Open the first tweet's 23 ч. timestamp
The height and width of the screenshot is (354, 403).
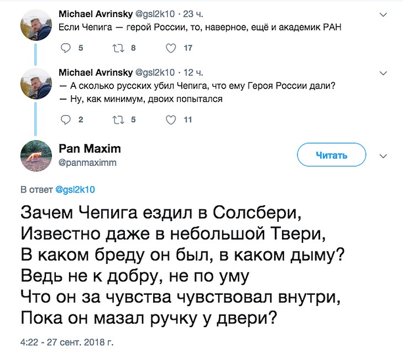[x=193, y=14]
